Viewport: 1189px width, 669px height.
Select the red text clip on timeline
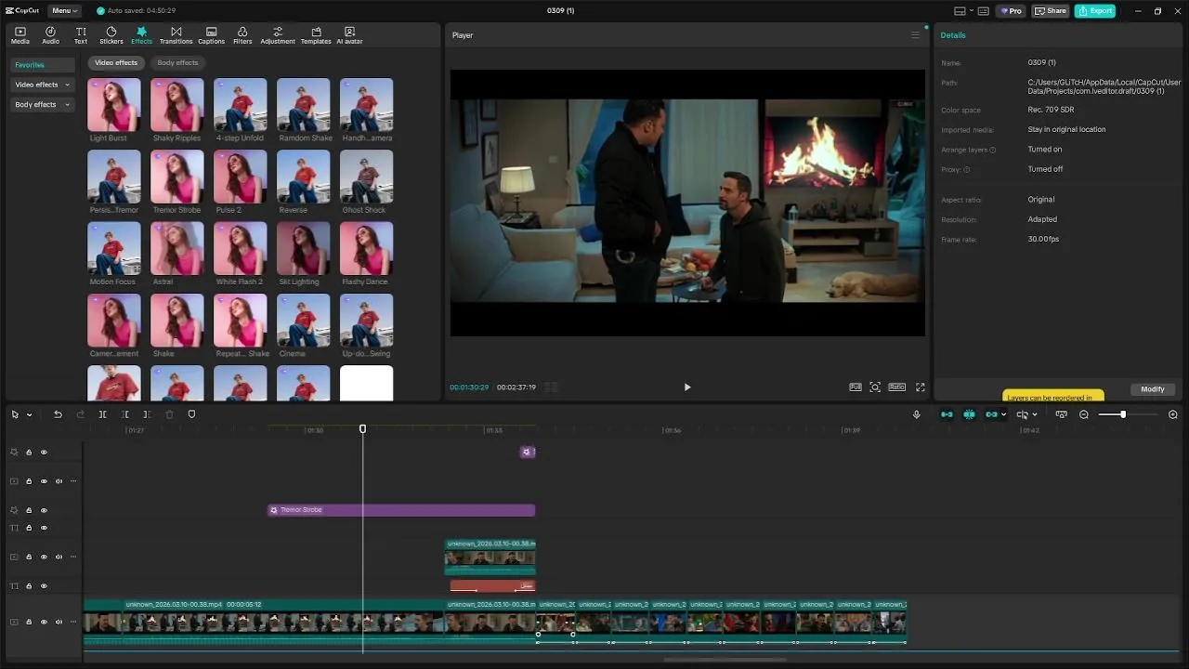point(492,585)
